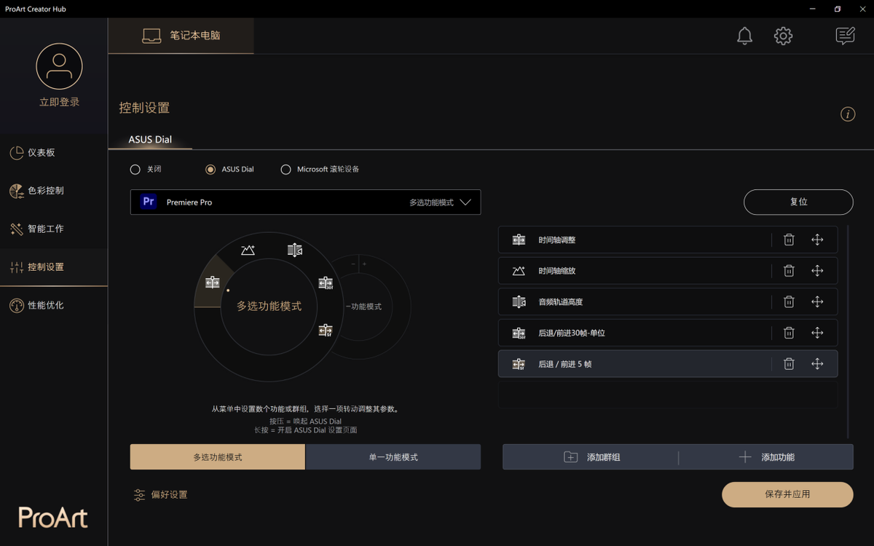This screenshot has height=546, width=874.
Task: Delete the 后退/前进30帧-单位 function
Action: 789,333
